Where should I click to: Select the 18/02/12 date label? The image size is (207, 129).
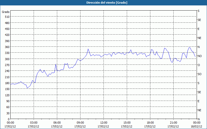tap(197, 126)
